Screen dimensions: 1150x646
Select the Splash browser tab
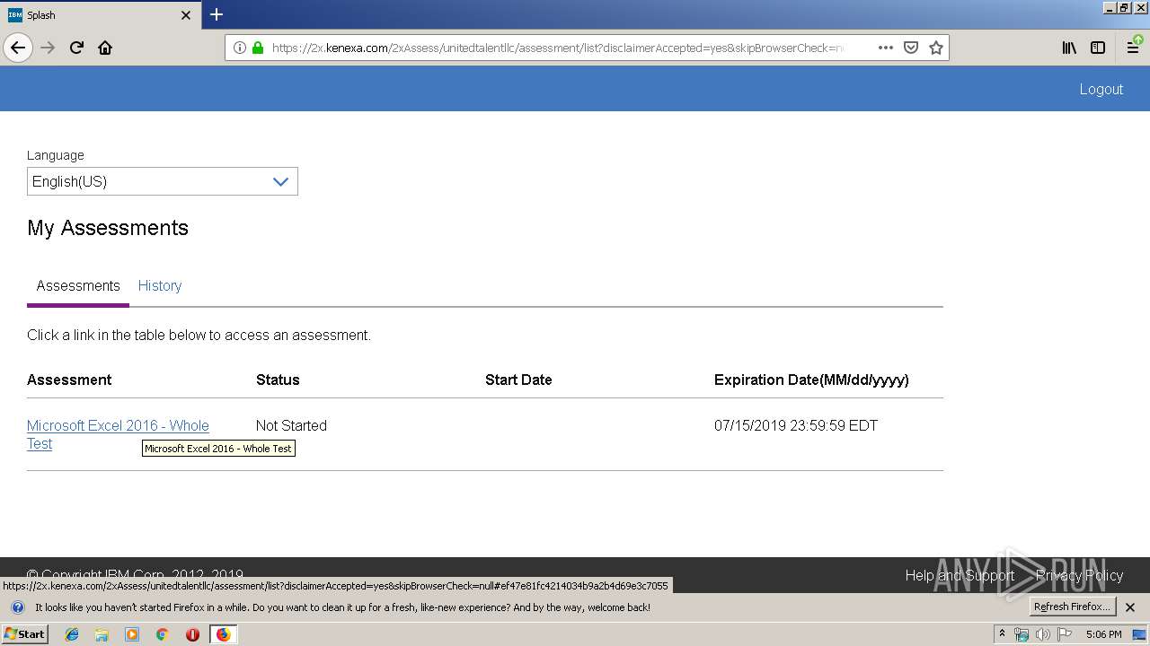click(100, 15)
